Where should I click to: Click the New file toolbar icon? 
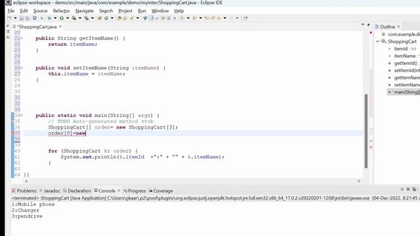click(x=9, y=18)
